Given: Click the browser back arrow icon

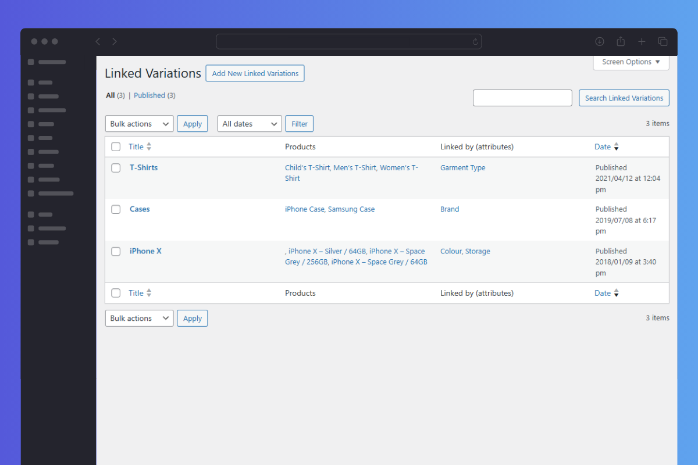Looking at the screenshot, I should pos(98,41).
